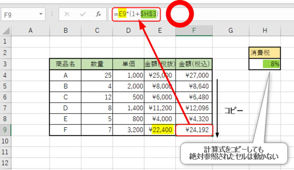Select column F header

[194, 30]
